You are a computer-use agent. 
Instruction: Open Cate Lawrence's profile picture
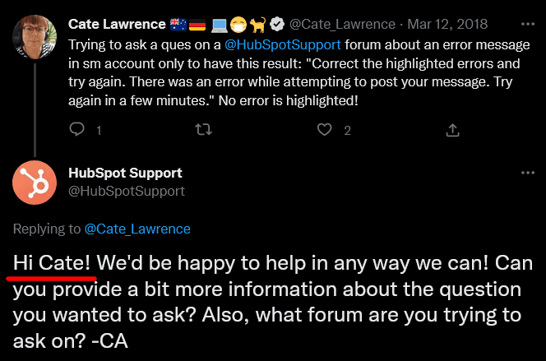pos(35,39)
